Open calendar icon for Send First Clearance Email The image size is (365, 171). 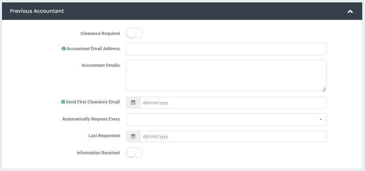tap(133, 103)
